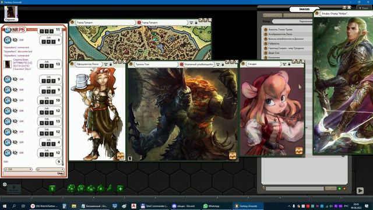Toggle hidden-eye icon on roll totaling 4
This screenshot has height=210, width=373.
click(15, 142)
